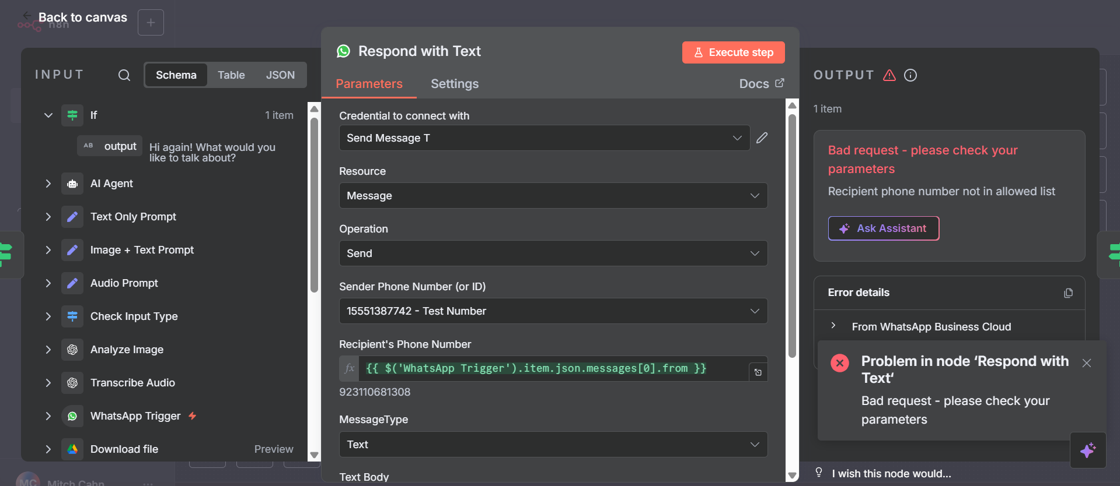This screenshot has height=486, width=1120.
Task: Switch input view to Schema
Action: (176, 75)
